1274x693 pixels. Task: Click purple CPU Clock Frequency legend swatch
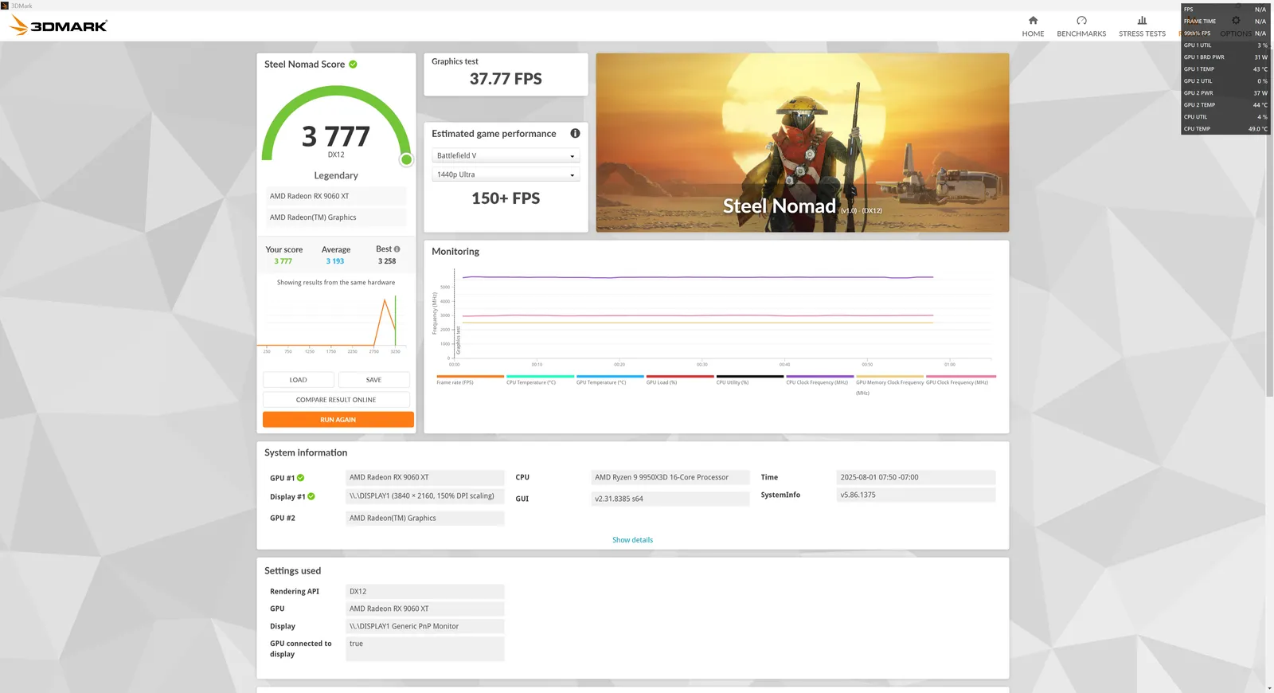[819, 377]
